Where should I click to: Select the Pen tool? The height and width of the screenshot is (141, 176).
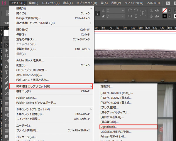(x=6, y=83)
